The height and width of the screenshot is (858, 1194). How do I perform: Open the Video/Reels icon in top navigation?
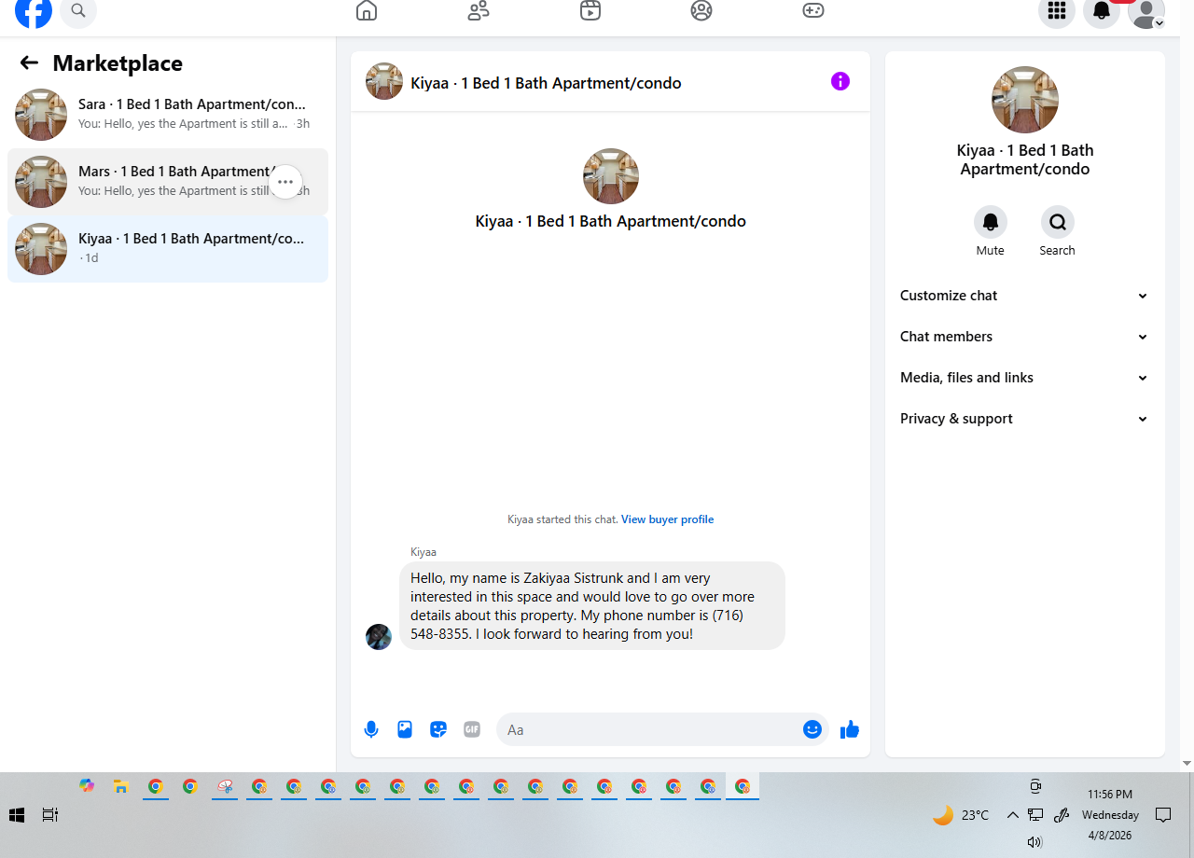point(590,10)
